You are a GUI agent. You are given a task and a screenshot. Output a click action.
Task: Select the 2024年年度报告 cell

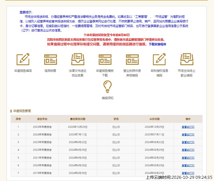pos(42,135)
